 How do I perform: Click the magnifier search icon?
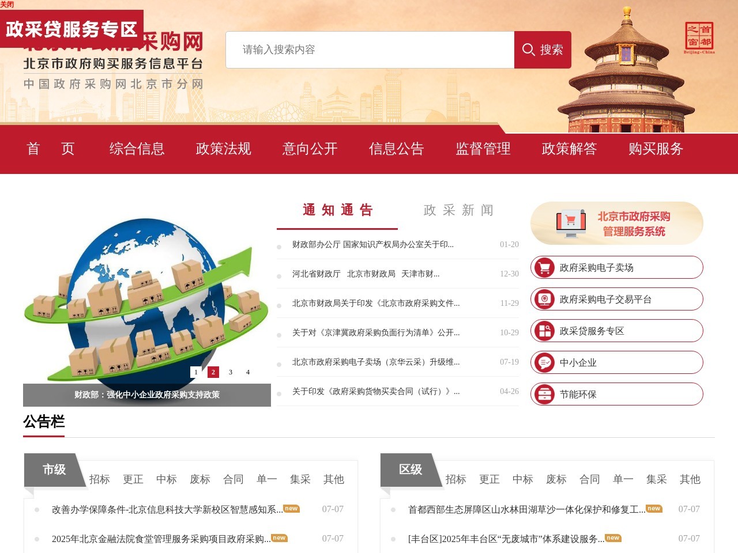(x=529, y=50)
